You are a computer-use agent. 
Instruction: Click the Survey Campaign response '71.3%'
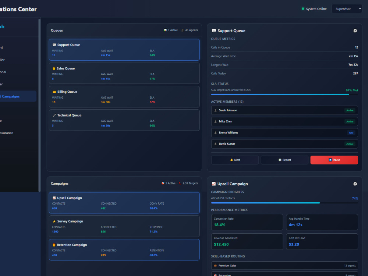[x=153, y=231]
